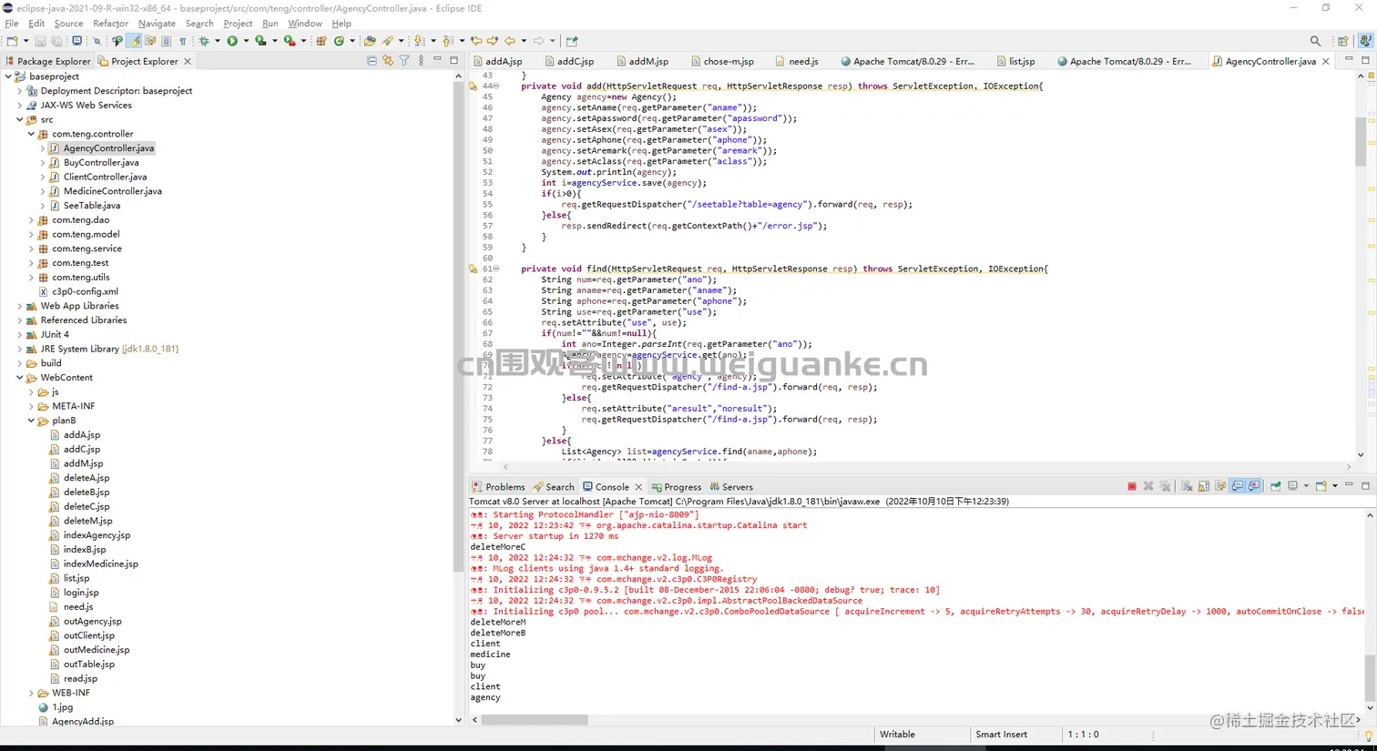This screenshot has width=1377, height=751.
Task: Open the Problems view tab
Action: (x=498, y=487)
